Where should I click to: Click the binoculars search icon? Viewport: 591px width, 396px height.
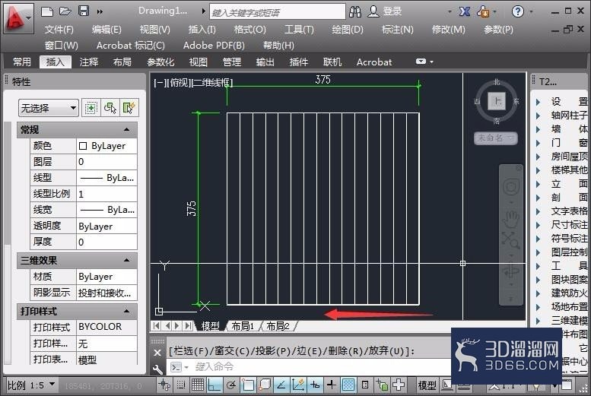pyautogui.click(x=354, y=11)
